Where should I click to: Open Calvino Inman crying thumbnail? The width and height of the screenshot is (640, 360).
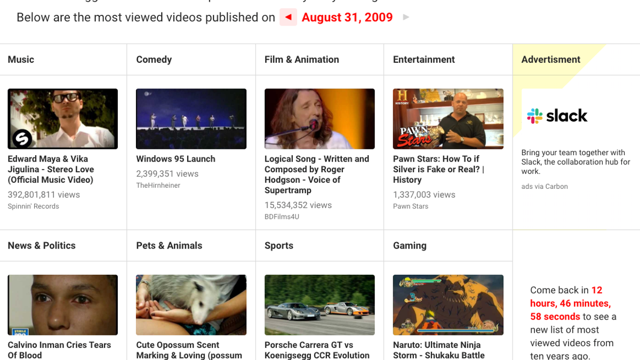tap(62, 305)
